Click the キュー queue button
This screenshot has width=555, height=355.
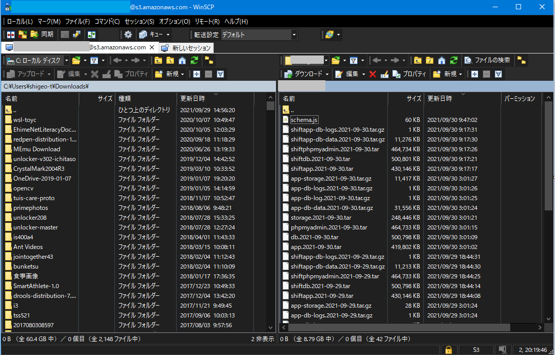point(151,34)
